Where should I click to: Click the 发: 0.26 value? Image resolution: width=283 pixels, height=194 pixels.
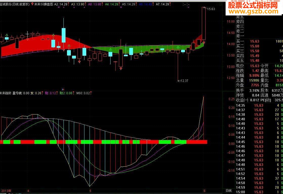[x=36, y=93]
